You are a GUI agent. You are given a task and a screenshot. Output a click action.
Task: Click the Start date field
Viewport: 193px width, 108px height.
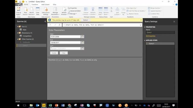pos(65,37)
